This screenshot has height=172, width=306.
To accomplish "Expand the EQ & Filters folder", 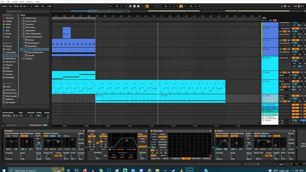I will pyautogui.click(x=21, y=28).
